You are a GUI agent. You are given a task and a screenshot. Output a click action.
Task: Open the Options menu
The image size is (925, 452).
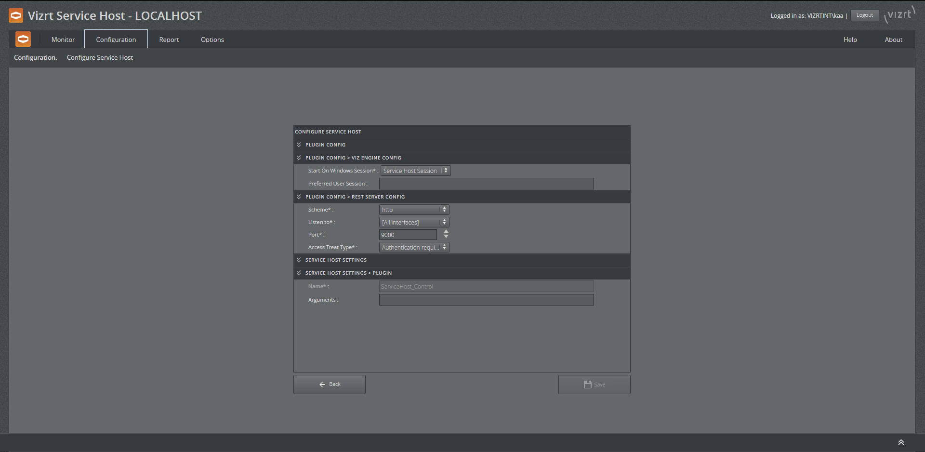212,40
